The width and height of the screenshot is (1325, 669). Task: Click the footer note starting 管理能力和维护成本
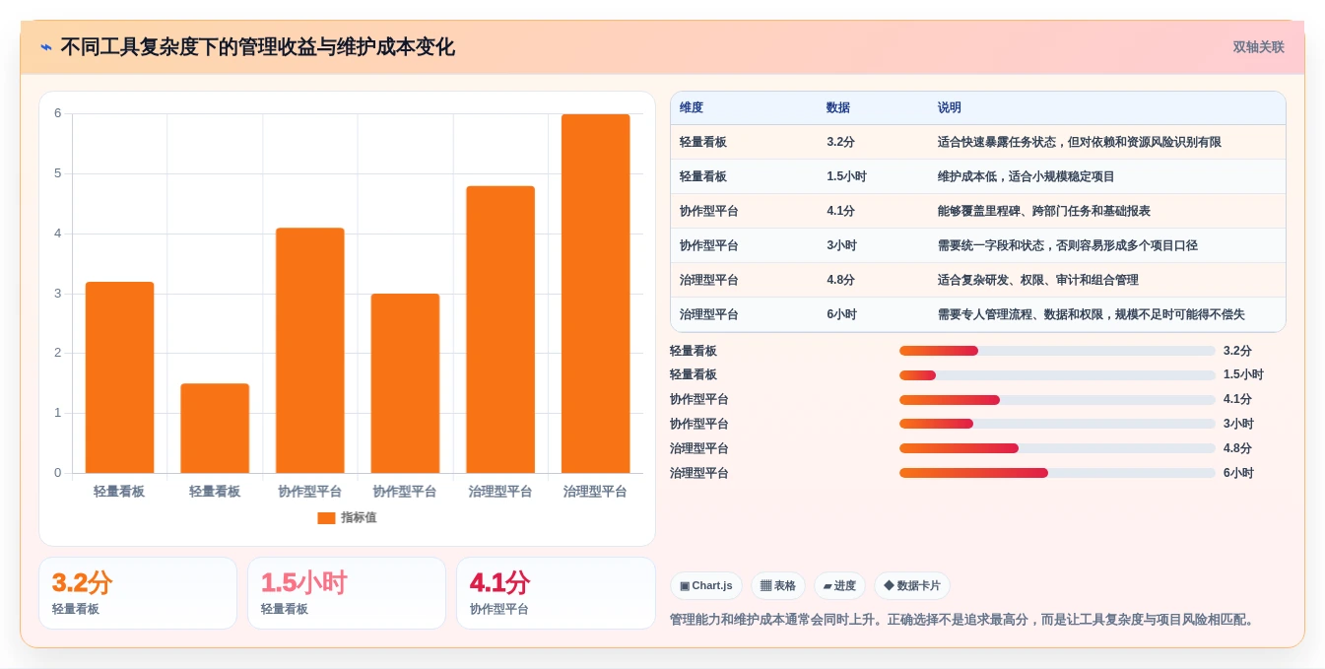(x=963, y=620)
